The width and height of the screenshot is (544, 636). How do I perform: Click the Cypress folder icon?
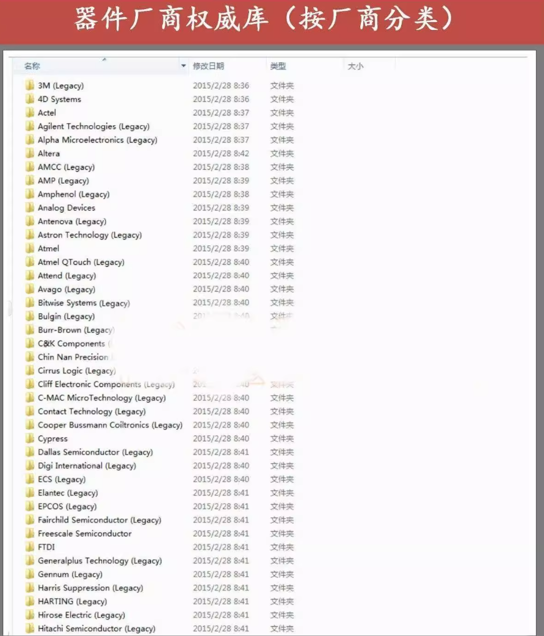click(30, 438)
